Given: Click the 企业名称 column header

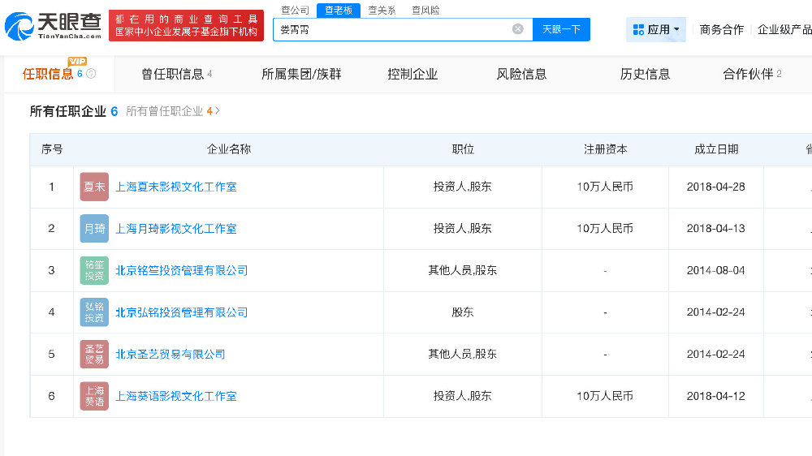Looking at the screenshot, I should click(x=229, y=149).
